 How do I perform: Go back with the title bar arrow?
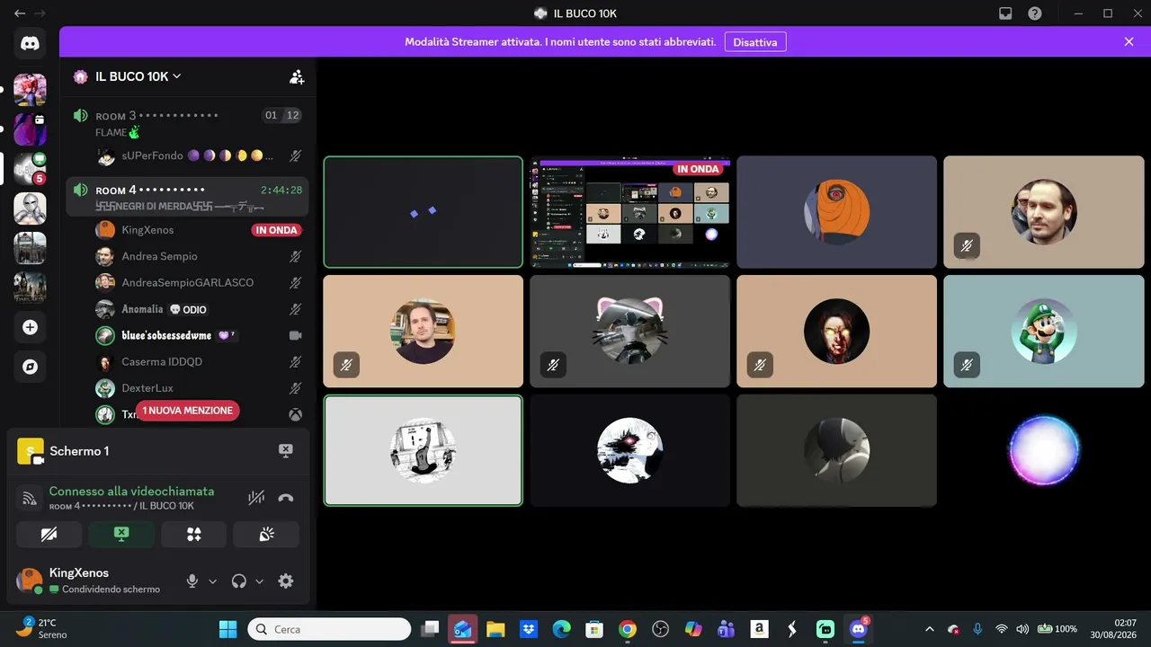click(x=20, y=13)
